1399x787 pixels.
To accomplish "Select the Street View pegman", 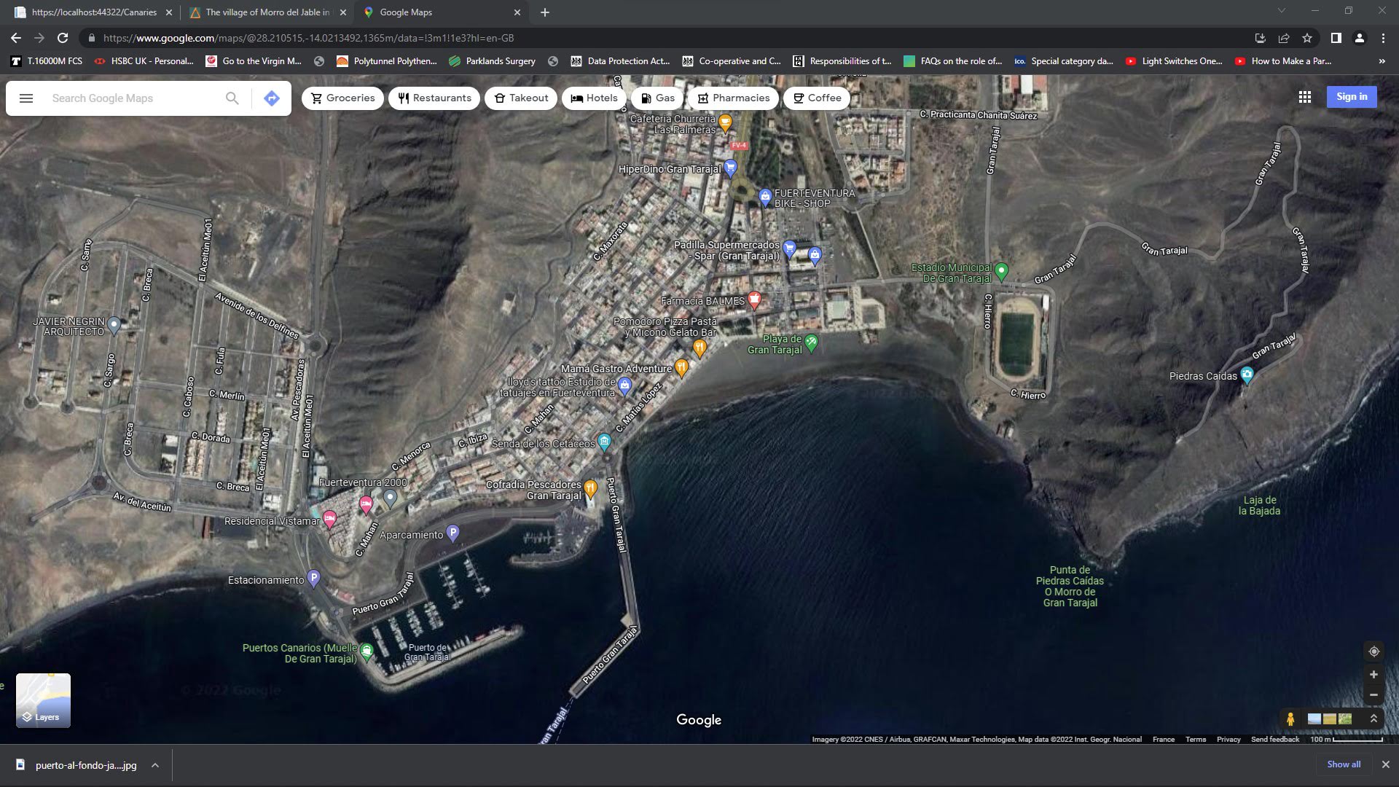I will [1290, 719].
